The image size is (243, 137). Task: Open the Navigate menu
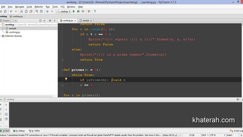coord(19,7)
